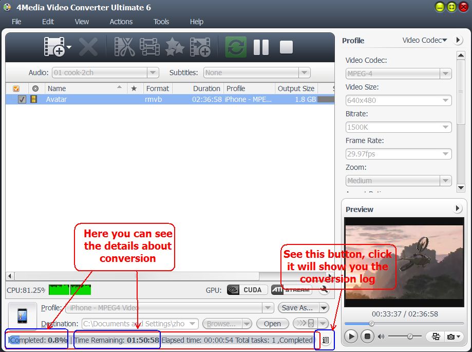Click the Merge film strips icon
The image size is (472, 352).
149,47
